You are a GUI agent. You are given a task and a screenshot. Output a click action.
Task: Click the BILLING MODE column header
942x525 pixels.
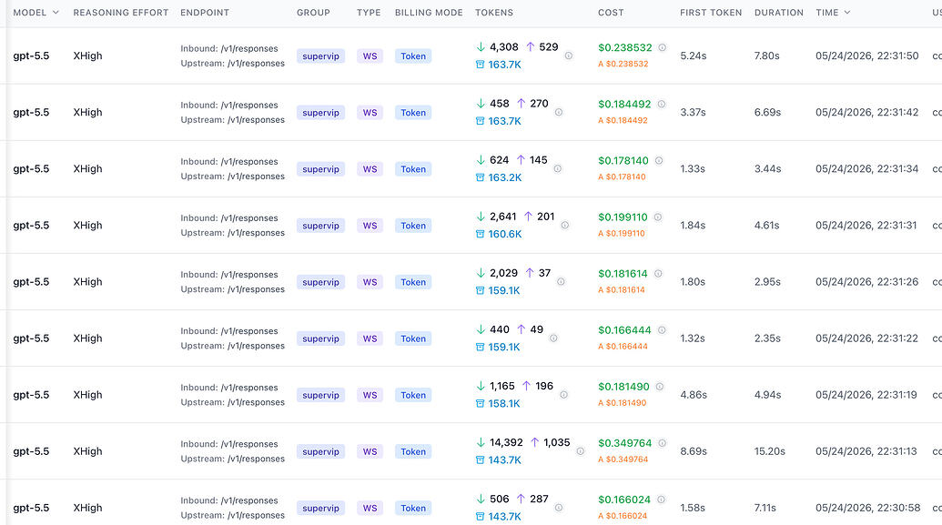(x=429, y=12)
